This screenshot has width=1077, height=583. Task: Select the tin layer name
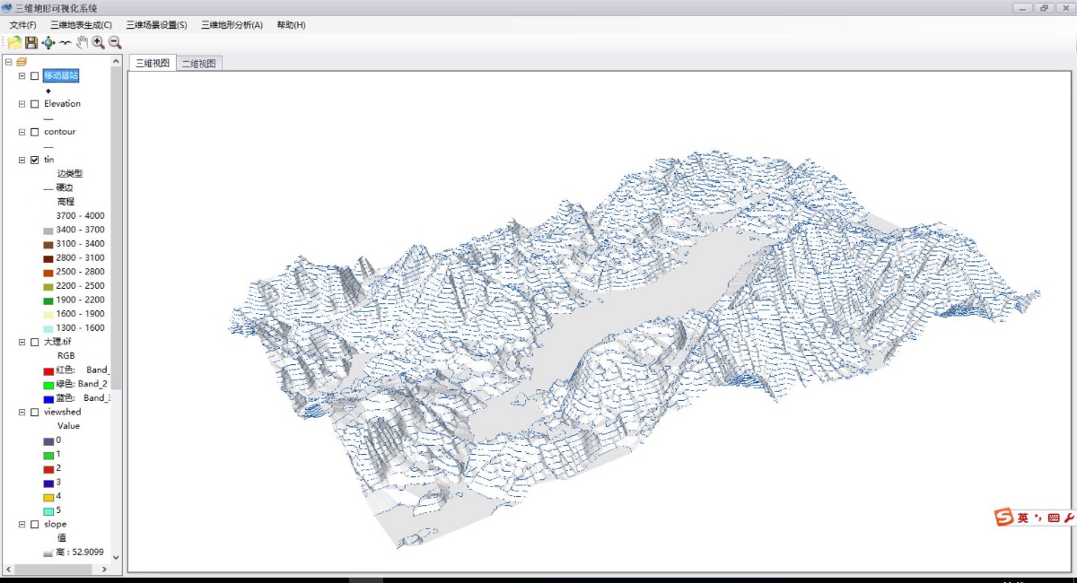pyautogui.click(x=48, y=160)
